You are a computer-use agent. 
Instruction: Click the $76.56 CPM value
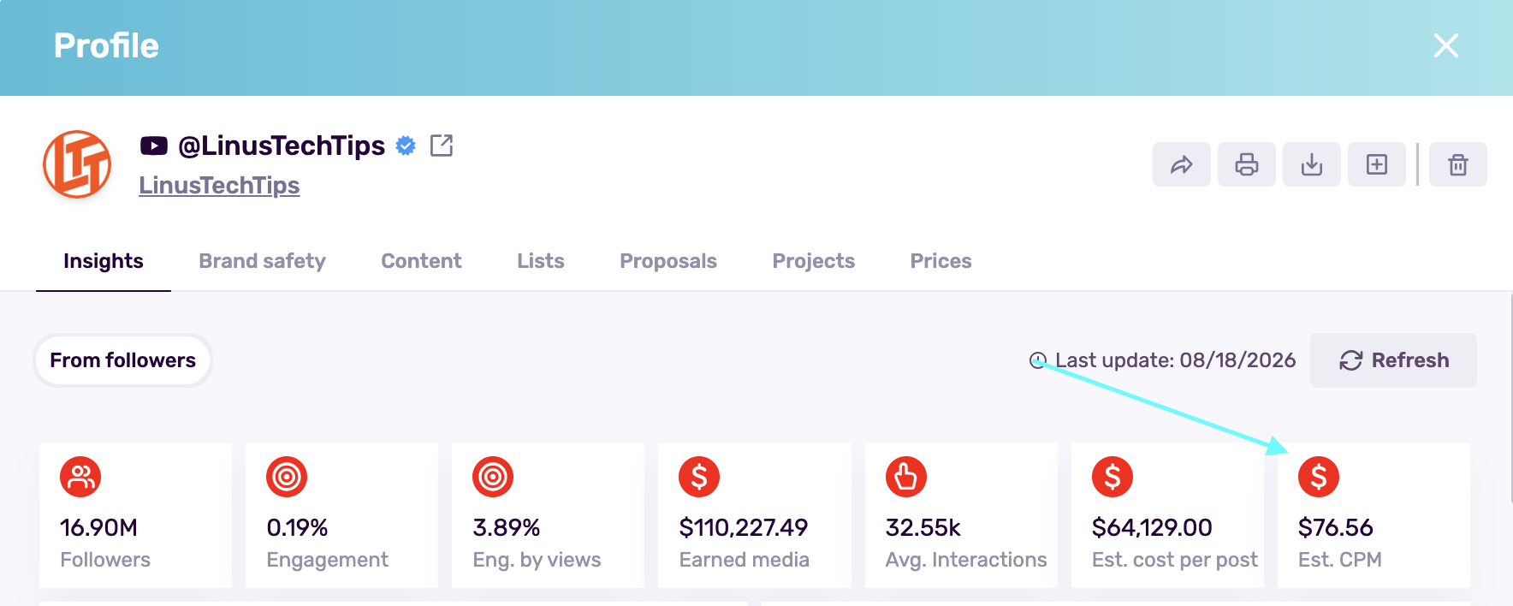click(1336, 527)
